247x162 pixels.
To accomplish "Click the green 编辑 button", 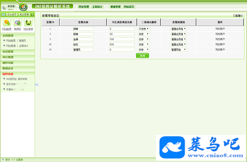I will coord(142,56).
